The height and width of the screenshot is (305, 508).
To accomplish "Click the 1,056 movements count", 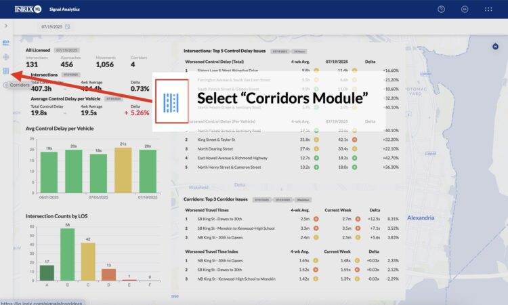I will pos(104,64).
